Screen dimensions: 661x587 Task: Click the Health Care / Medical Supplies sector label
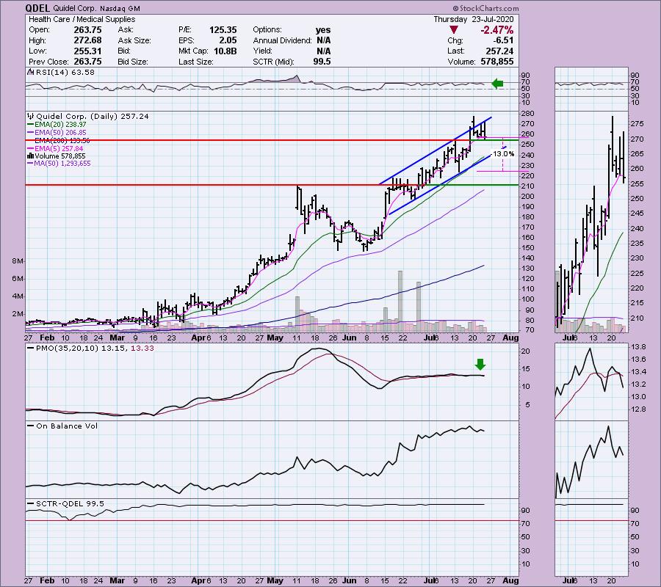click(82, 19)
